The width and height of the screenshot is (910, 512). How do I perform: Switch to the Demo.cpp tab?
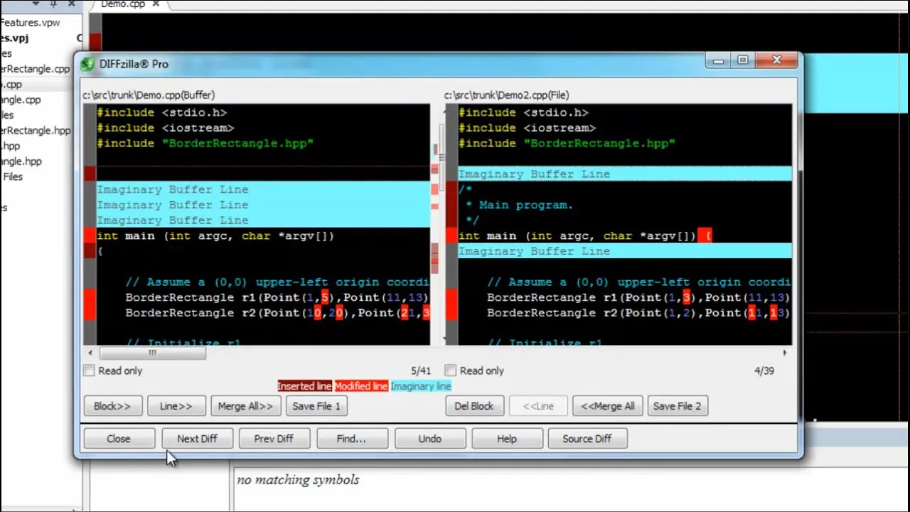pyautogui.click(x=122, y=4)
